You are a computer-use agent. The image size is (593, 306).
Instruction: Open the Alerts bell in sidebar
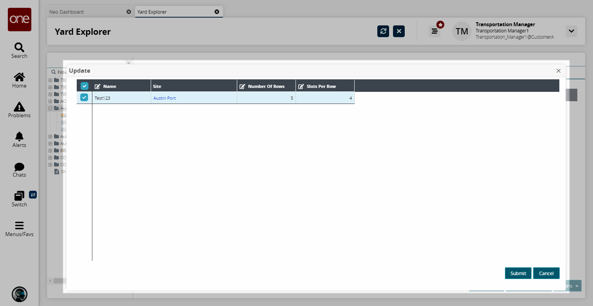point(19,140)
